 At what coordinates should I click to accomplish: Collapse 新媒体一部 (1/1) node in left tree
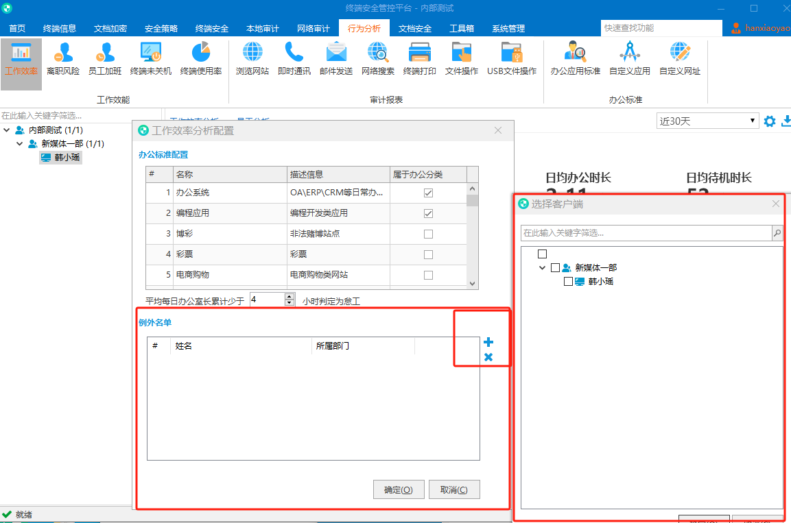coord(20,143)
